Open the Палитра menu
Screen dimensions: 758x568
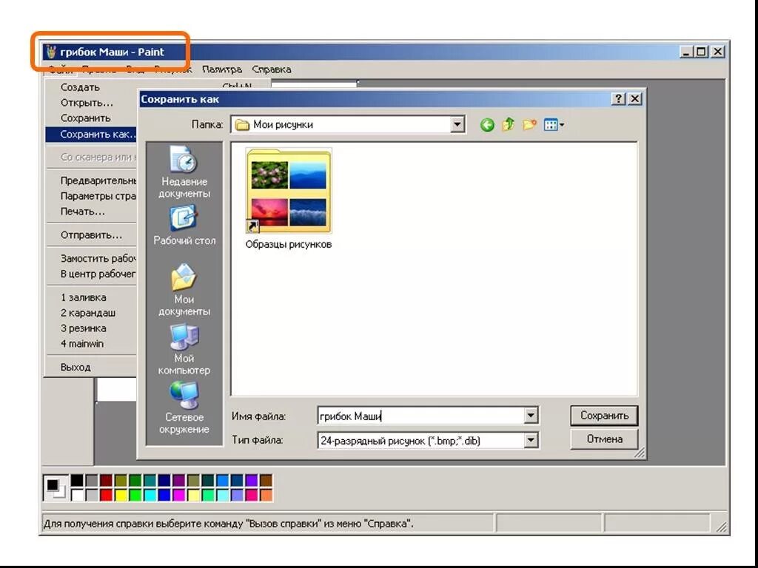(x=222, y=70)
